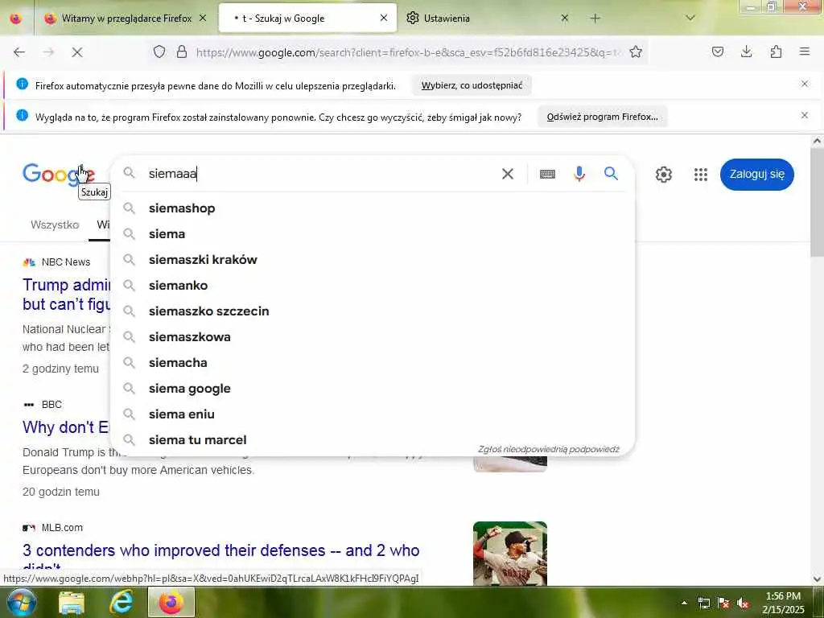Click the Firefox address bar URL
Viewport: 824px width, 618px height.
pyautogui.click(x=410, y=52)
